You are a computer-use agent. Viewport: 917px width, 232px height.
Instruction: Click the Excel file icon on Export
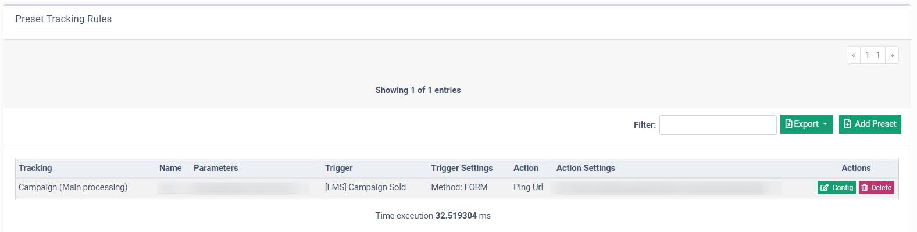789,124
